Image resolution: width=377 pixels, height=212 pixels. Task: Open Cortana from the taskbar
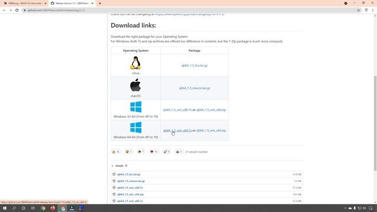point(24,208)
